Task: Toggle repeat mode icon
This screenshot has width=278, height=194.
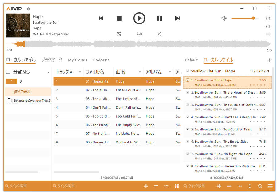Action: [x=119, y=34]
